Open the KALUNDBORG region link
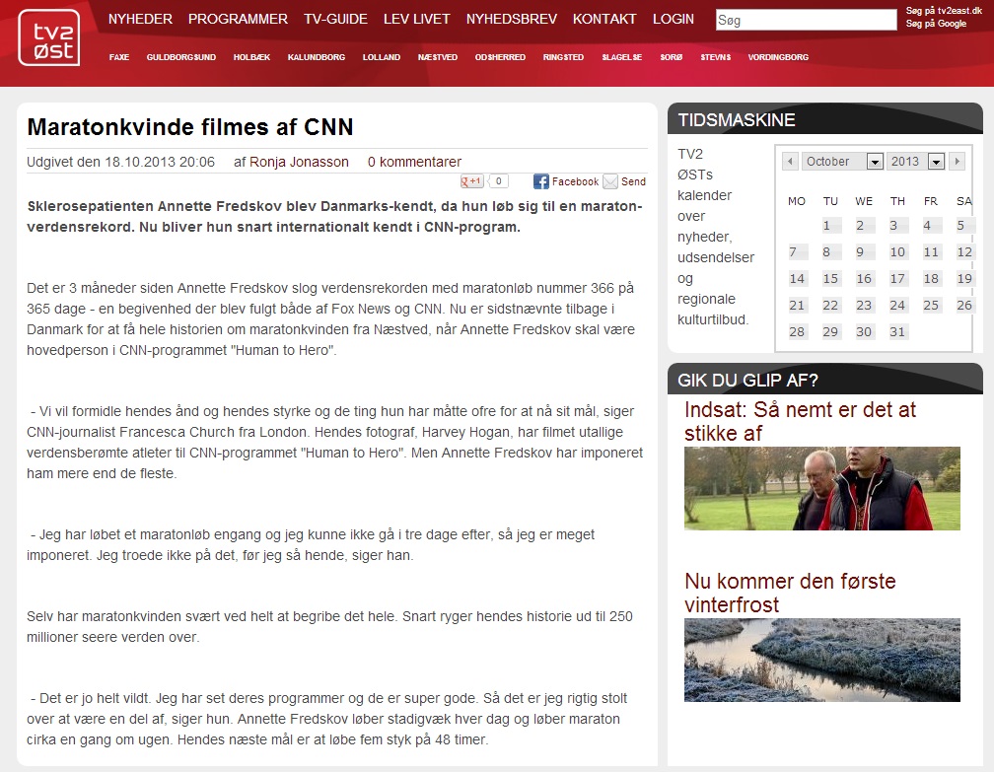Image resolution: width=994 pixels, height=772 pixels. [317, 57]
